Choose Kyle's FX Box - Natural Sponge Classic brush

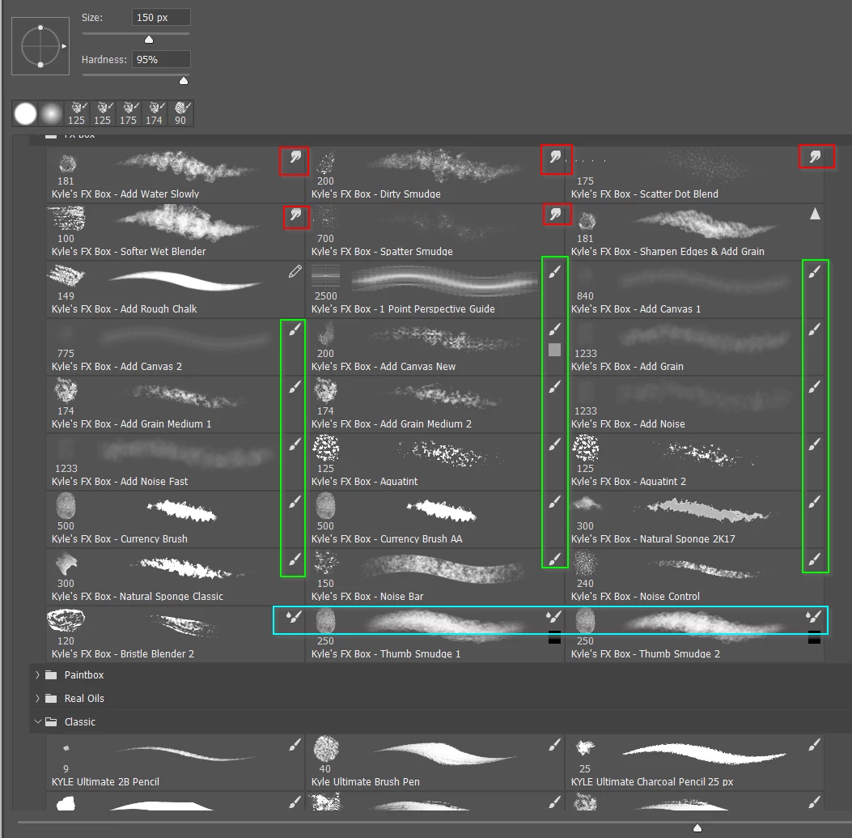pyautogui.click(x=176, y=576)
